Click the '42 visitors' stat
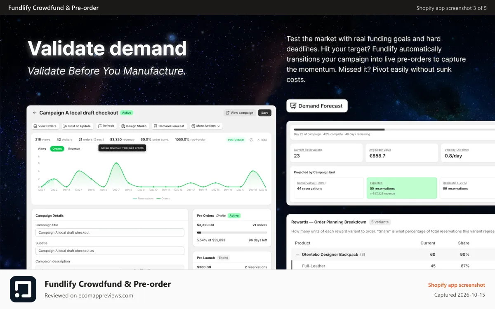Image resolution: width=495 pixels, height=309 pixels. tap(65, 140)
